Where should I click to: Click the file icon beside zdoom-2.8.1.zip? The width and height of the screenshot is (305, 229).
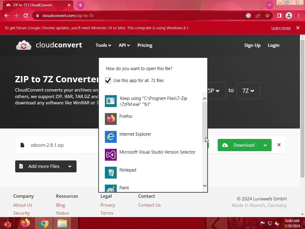[22, 145]
